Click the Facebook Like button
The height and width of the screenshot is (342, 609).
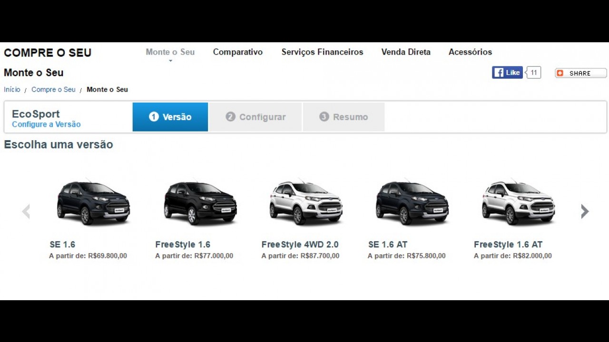click(x=507, y=73)
